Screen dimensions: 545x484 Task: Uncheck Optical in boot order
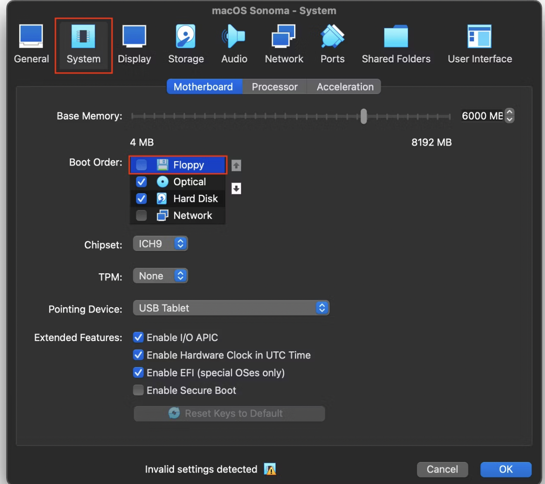(141, 182)
